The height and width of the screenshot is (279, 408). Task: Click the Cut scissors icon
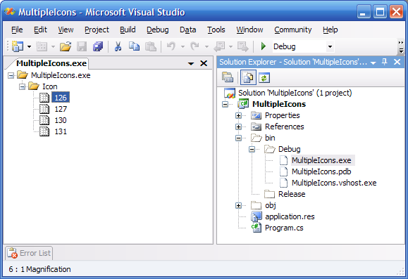click(x=118, y=46)
